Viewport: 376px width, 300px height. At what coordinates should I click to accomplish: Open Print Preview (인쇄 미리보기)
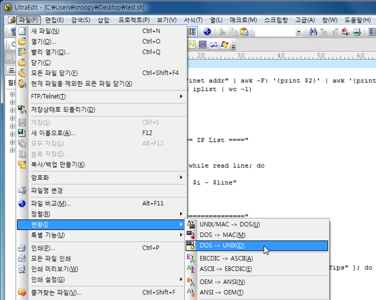tap(102, 269)
